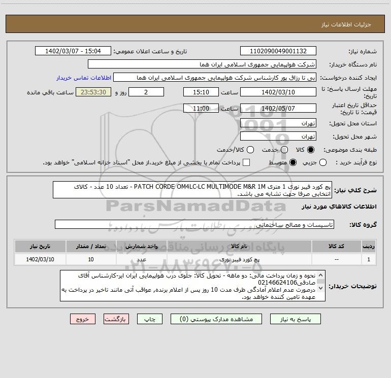The height and width of the screenshot is (378, 391).
Task: Click the پاسخ به نیاز button
Action: pos(295,319)
